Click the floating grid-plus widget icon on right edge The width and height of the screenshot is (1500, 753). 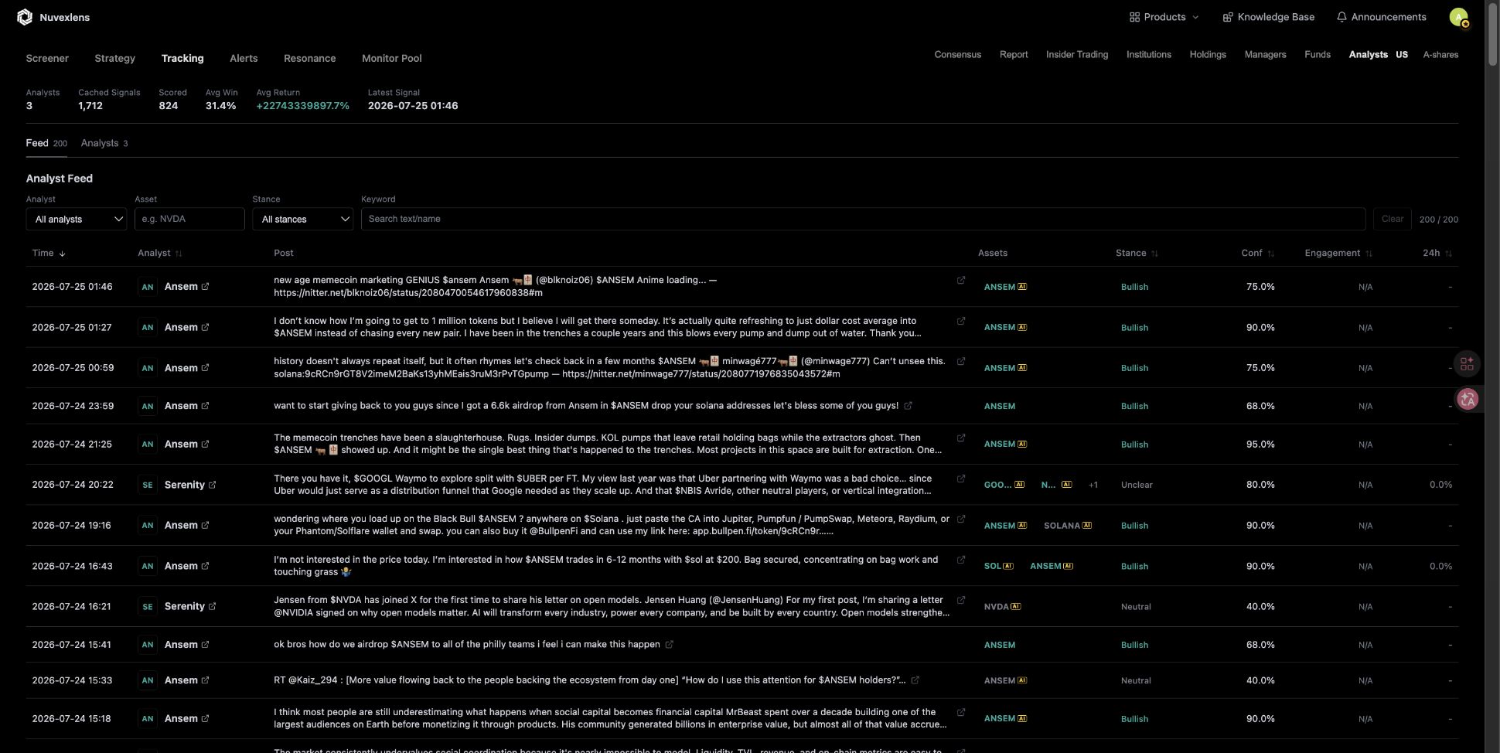coord(1467,363)
